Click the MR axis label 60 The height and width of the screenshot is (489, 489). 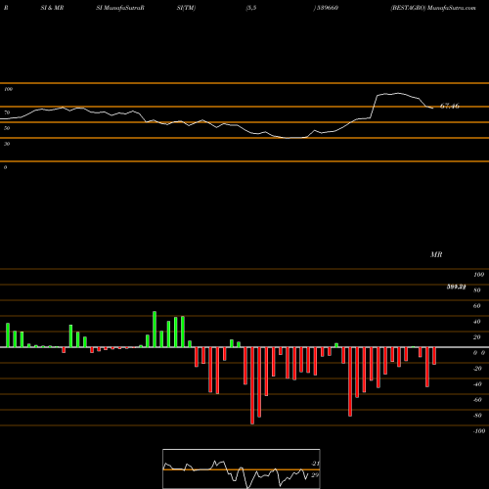point(477,306)
